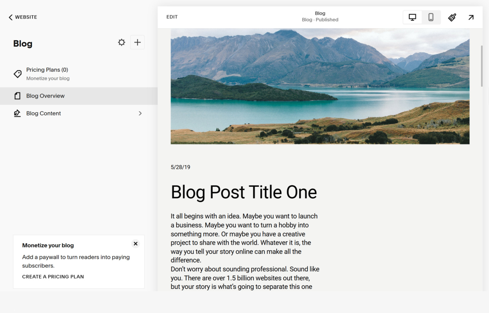Click the EDIT menu item
Image resolution: width=489 pixels, height=313 pixels.
[172, 17]
